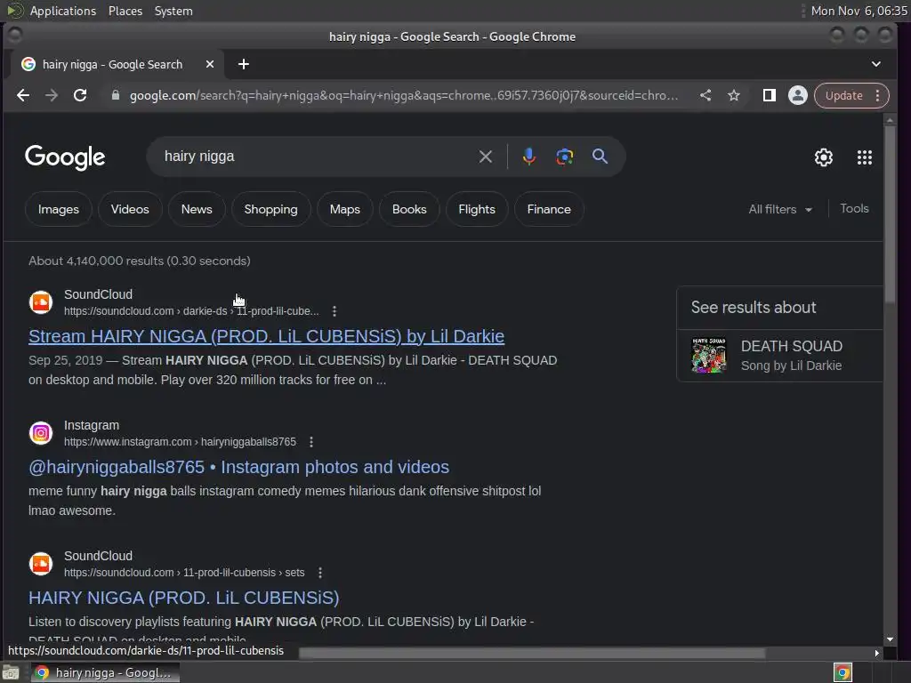This screenshot has width=911, height=683.
Task: Switch to the Maps filter
Action: [x=344, y=209]
